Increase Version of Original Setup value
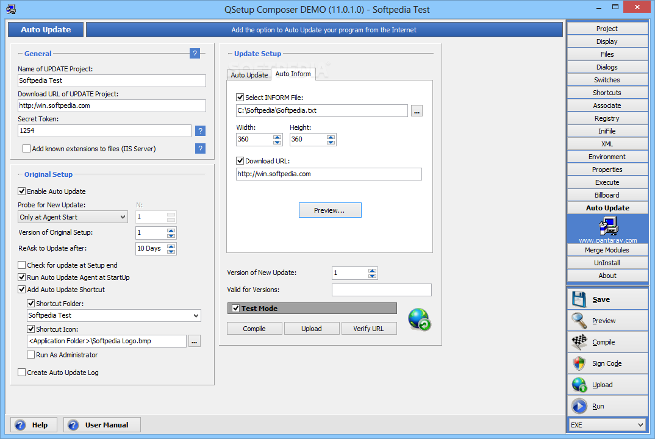This screenshot has width=655, height=439. pos(171,230)
